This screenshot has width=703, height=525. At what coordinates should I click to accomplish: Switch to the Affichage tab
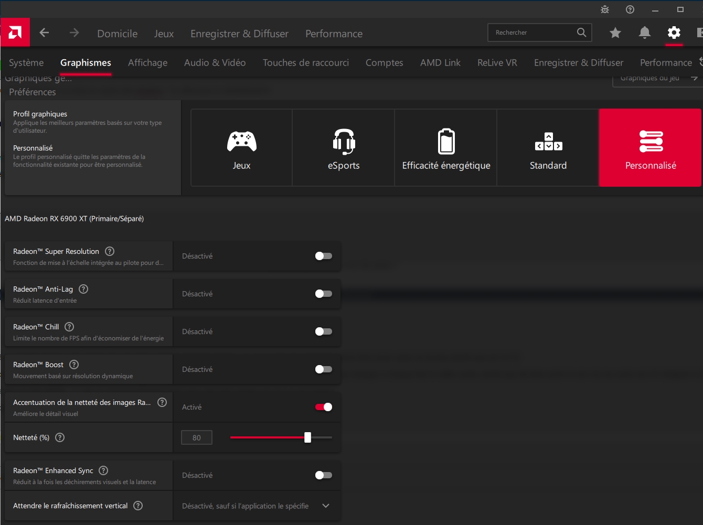coord(147,63)
